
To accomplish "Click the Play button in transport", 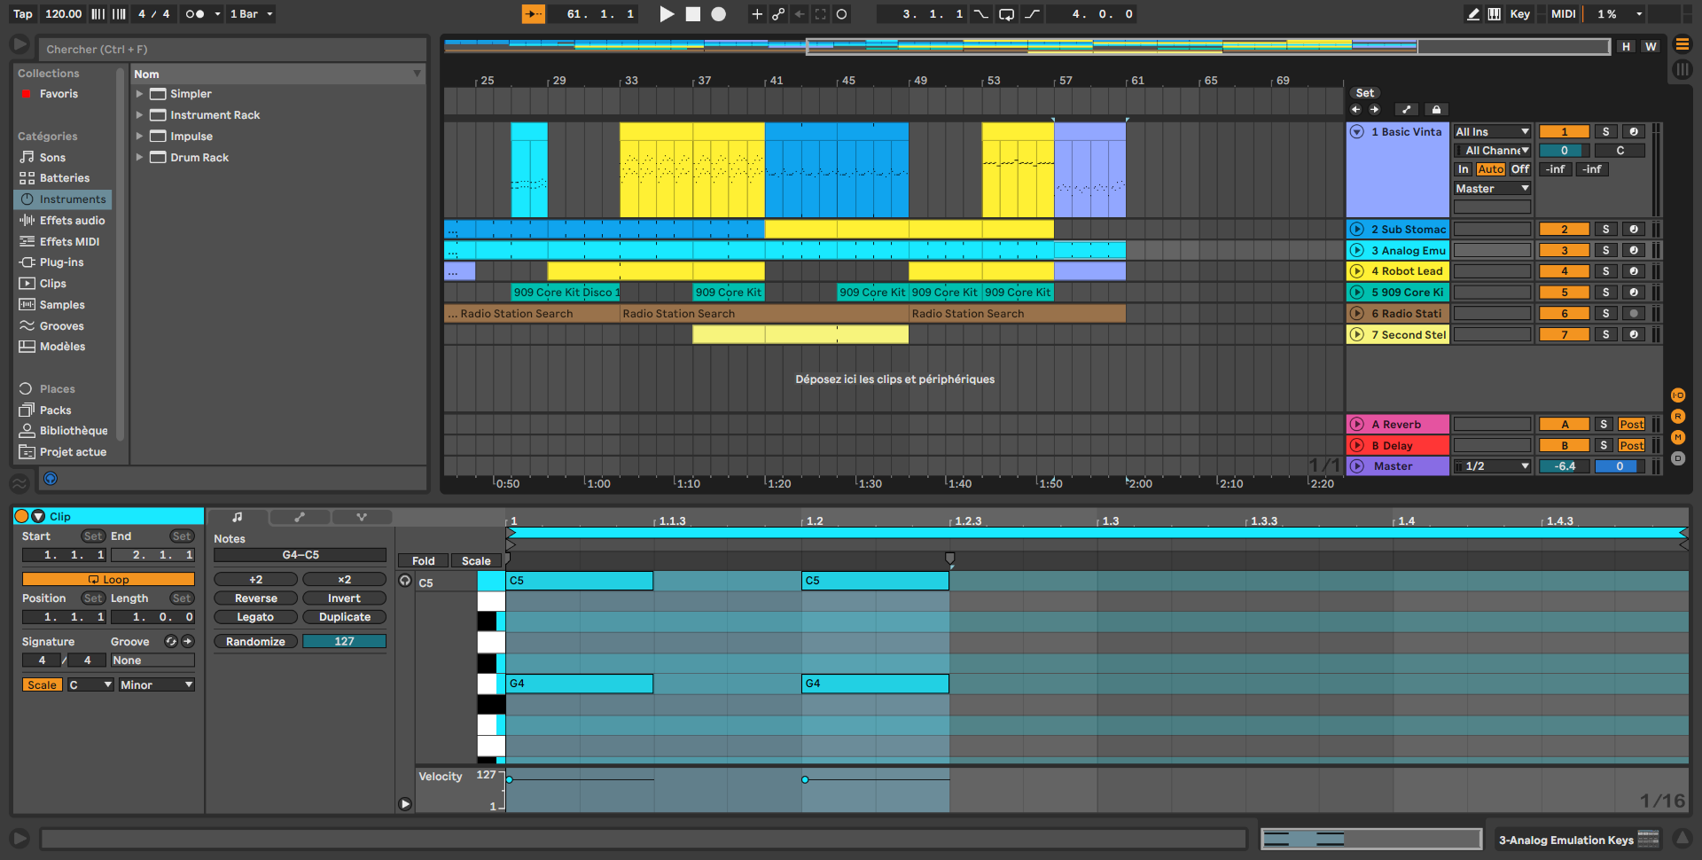I will click(x=667, y=14).
